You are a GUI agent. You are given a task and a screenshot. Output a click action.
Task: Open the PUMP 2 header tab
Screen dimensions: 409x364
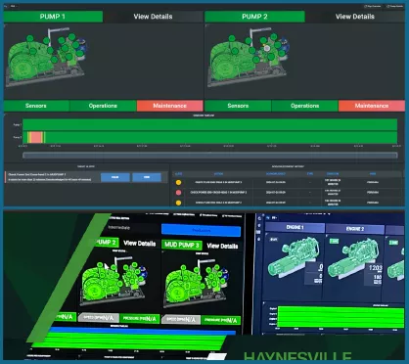coord(254,17)
